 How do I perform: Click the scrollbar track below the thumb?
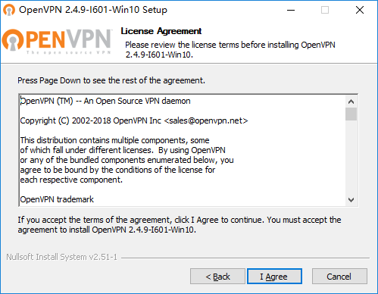(351, 157)
